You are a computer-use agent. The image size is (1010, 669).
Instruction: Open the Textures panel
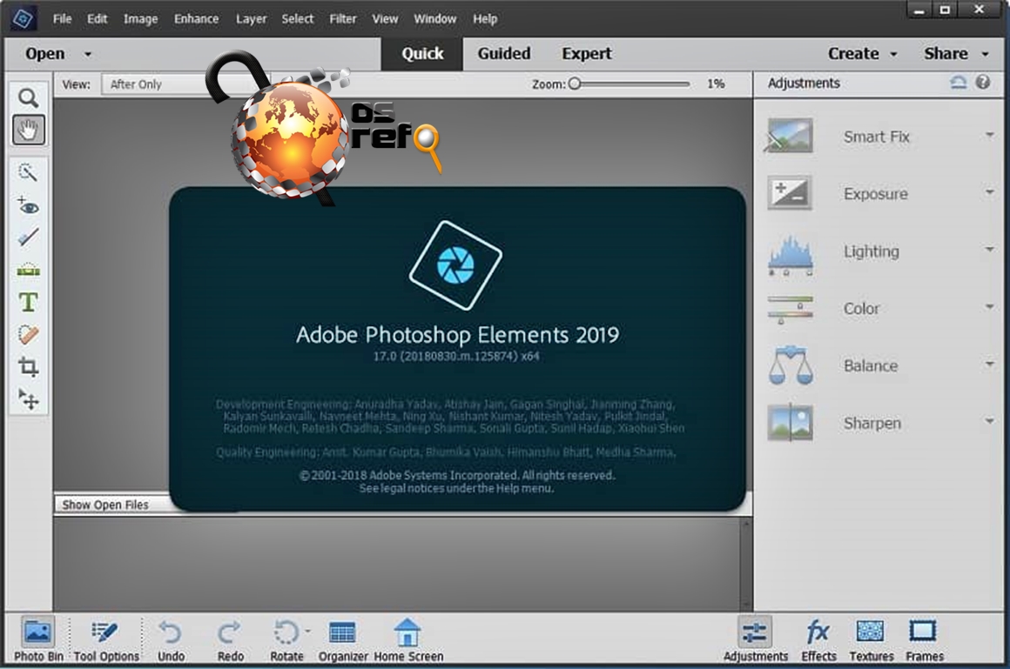[871, 639]
